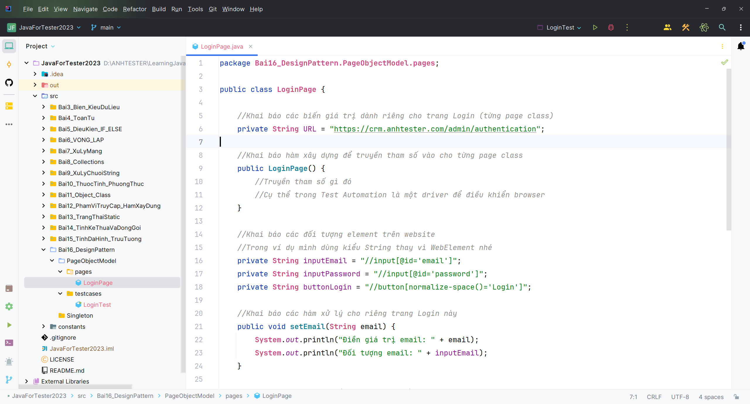This screenshot has width=750, height=404.
Task: Click the CRLF line separator in status bar
Action: point(654,397)
